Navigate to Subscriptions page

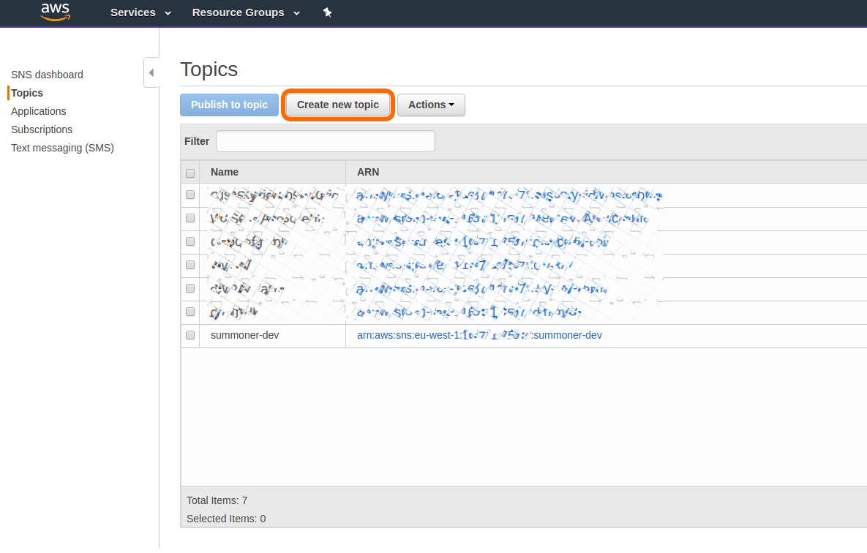click(x=42, y=129)
